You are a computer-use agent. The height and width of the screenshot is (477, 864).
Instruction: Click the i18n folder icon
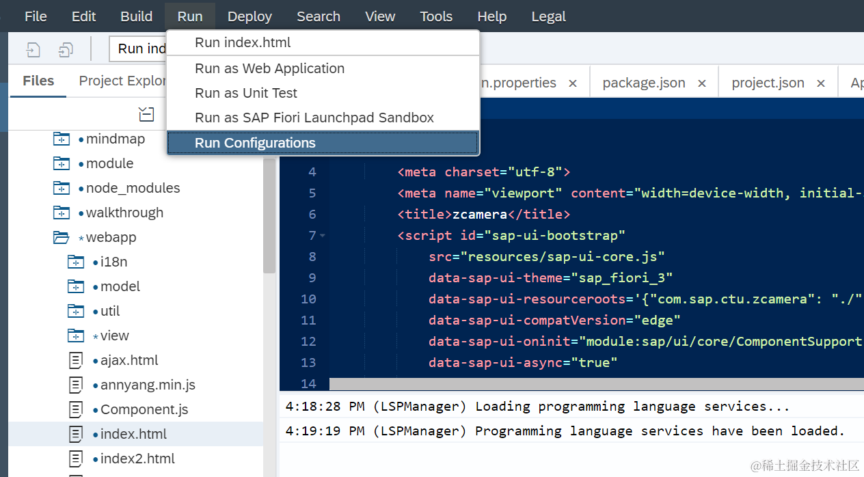click(x=76, y=262)
